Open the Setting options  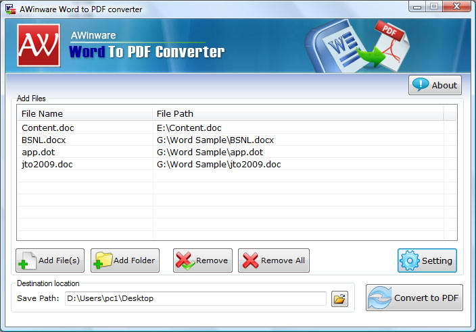(x=427, y=260)
